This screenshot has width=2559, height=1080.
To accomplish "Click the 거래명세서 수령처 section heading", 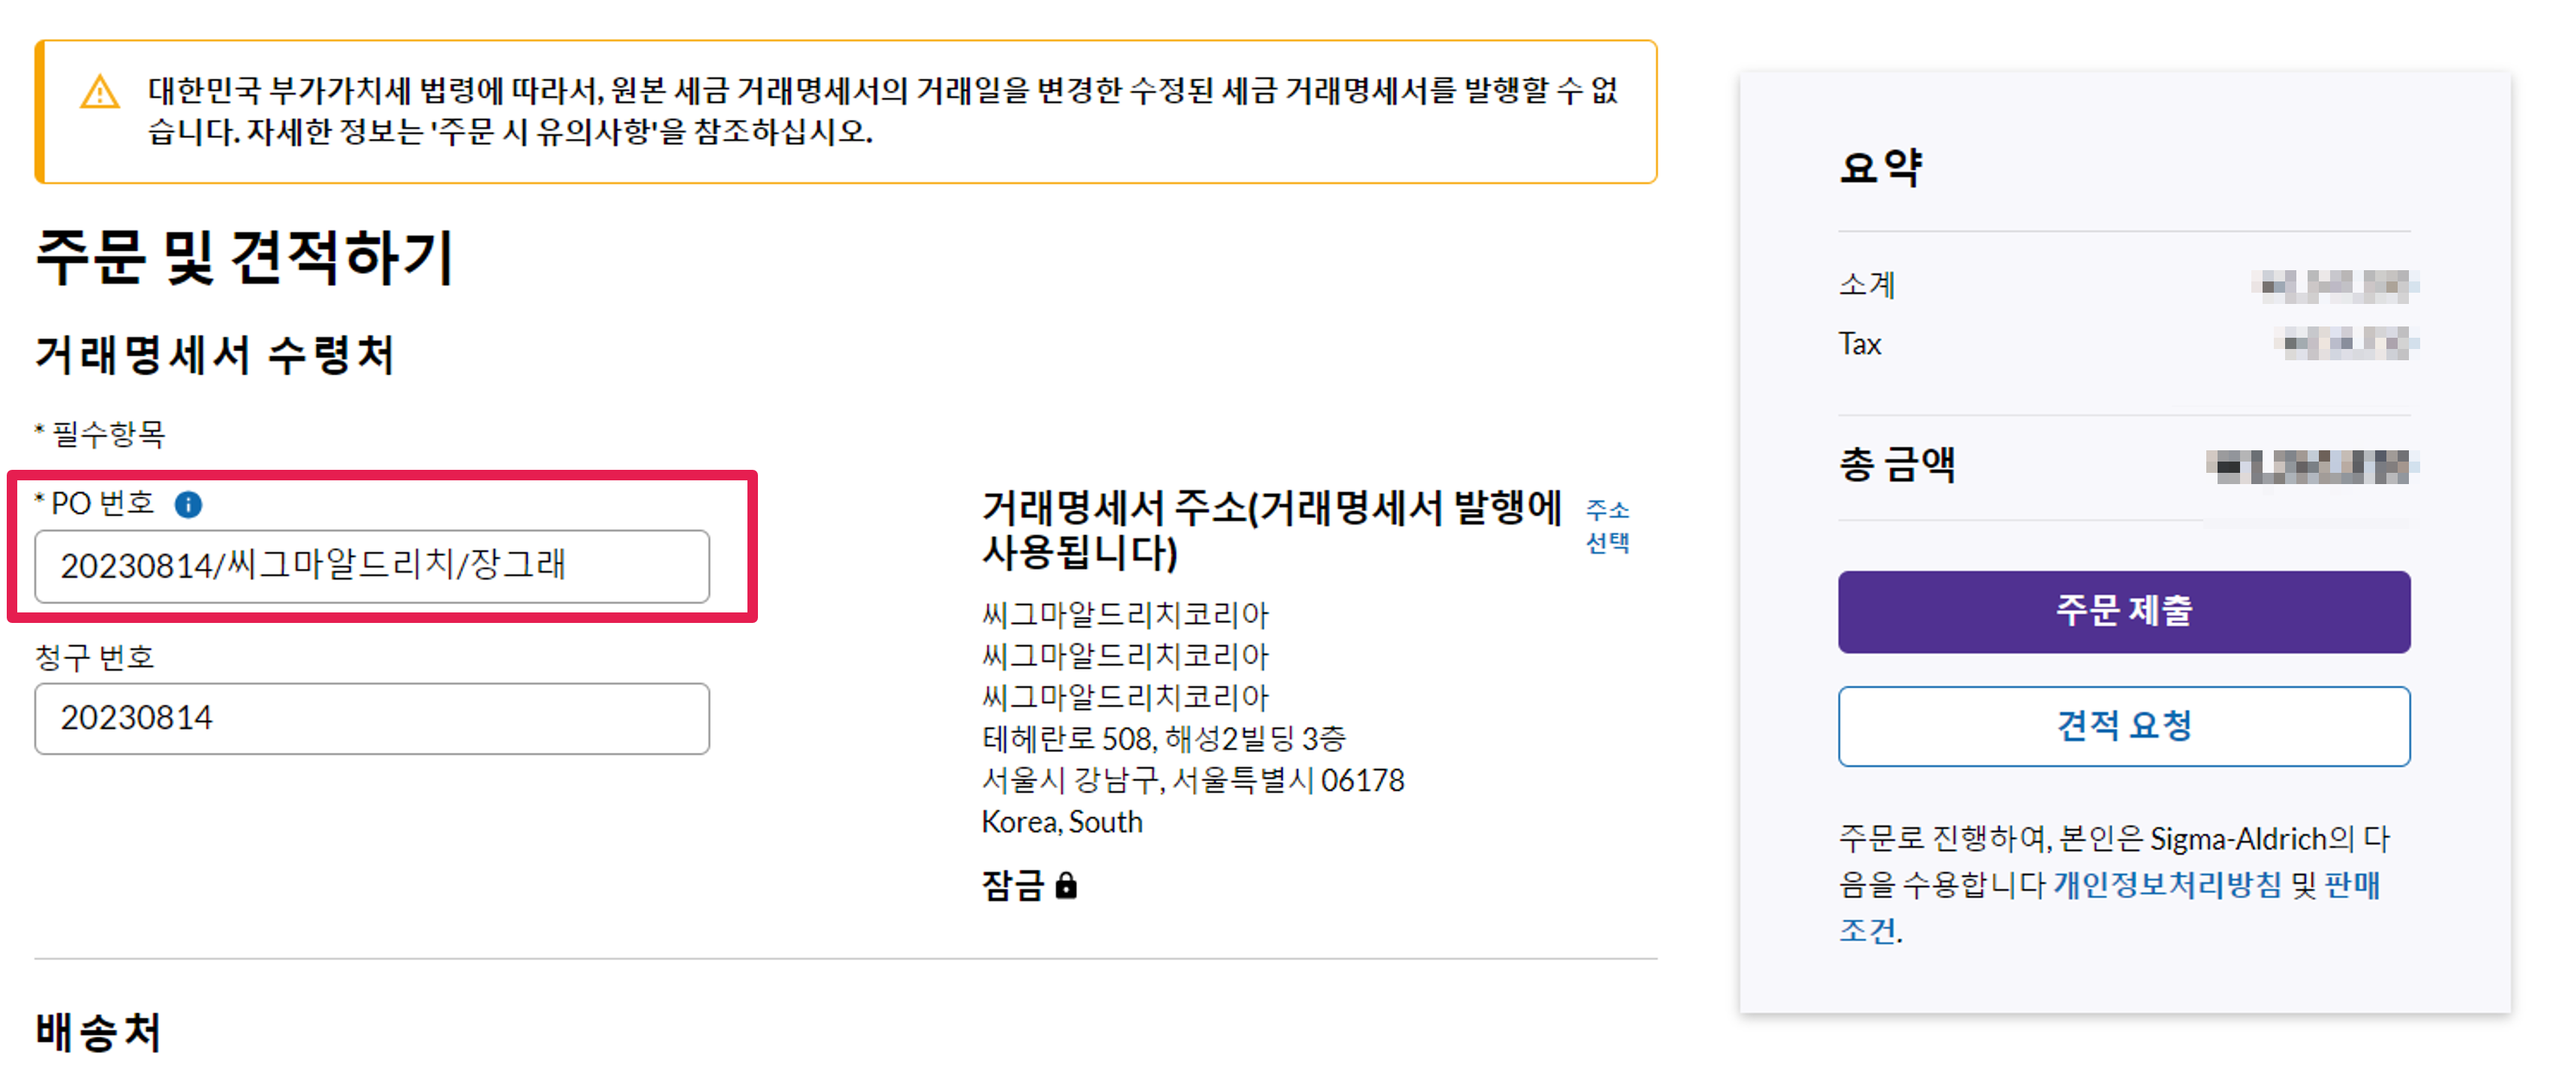I will pyautogui.click(x=215, y=356).
